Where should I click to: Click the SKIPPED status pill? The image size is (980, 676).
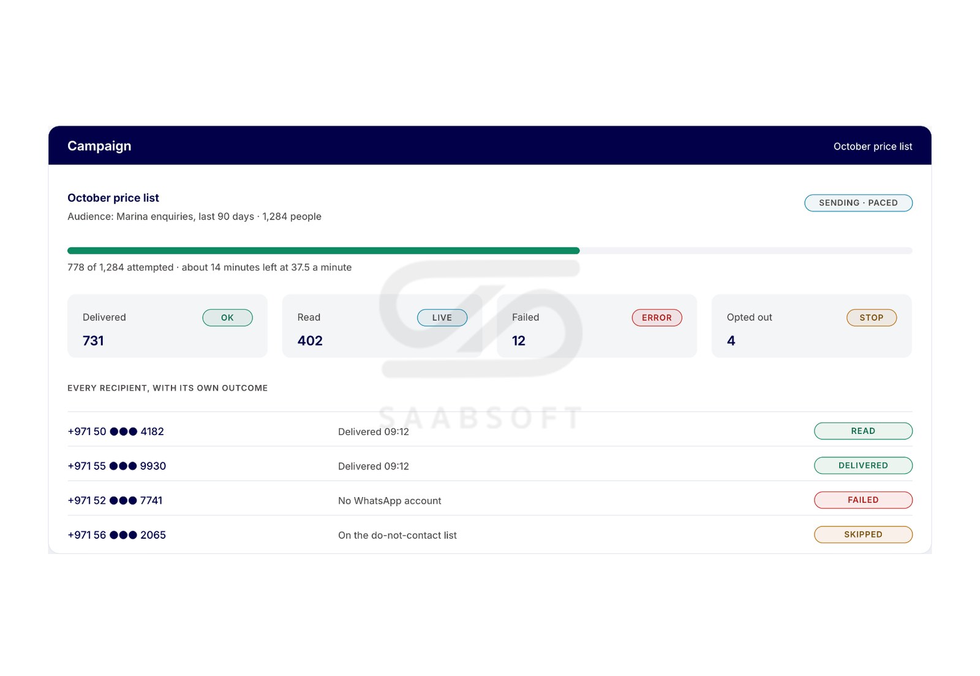tap(863, 534)
